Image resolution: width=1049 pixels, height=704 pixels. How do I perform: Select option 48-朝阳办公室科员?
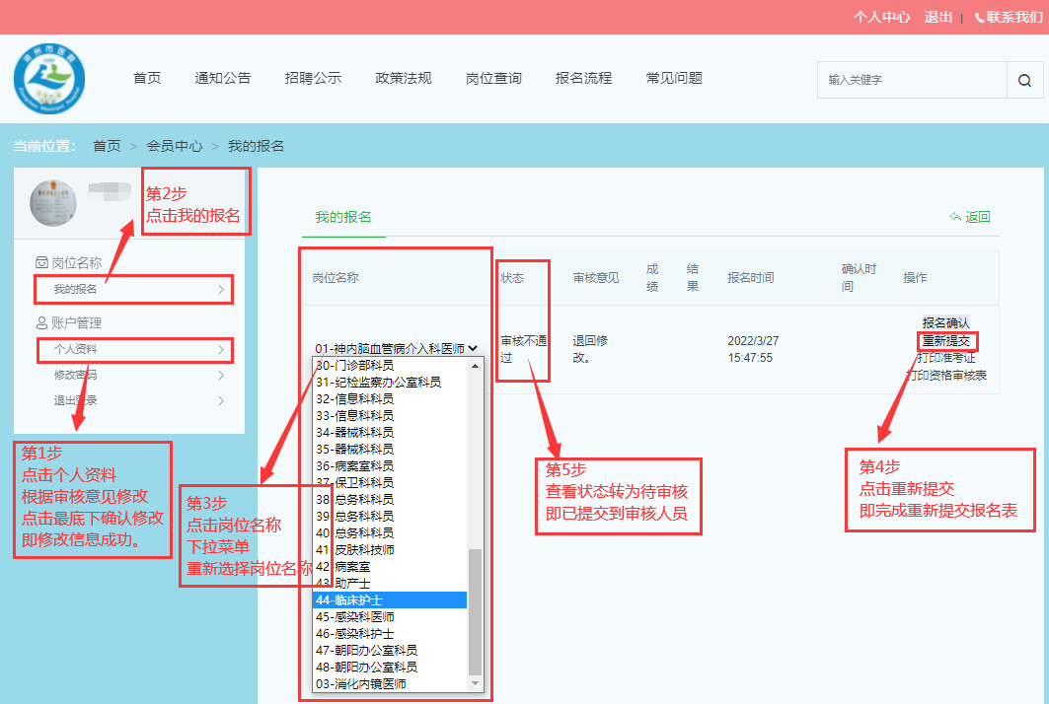point(390,668)
